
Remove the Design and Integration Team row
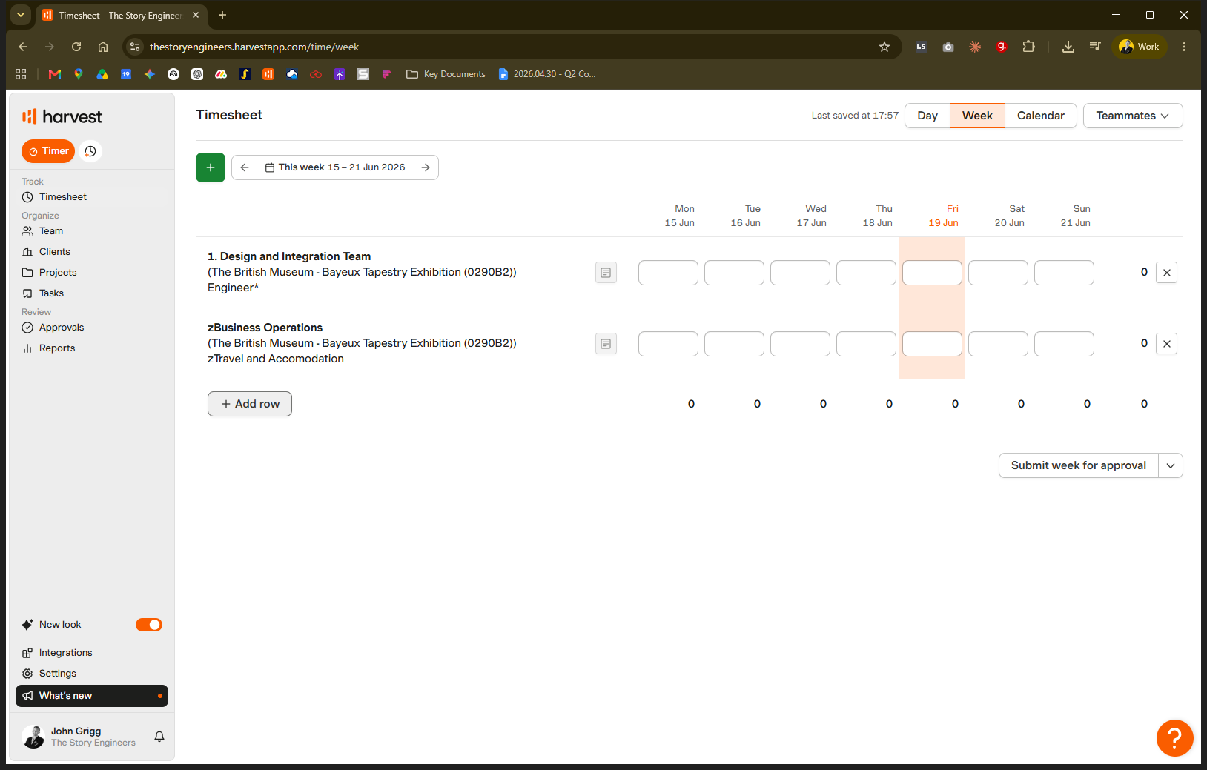pos(1166,273)
